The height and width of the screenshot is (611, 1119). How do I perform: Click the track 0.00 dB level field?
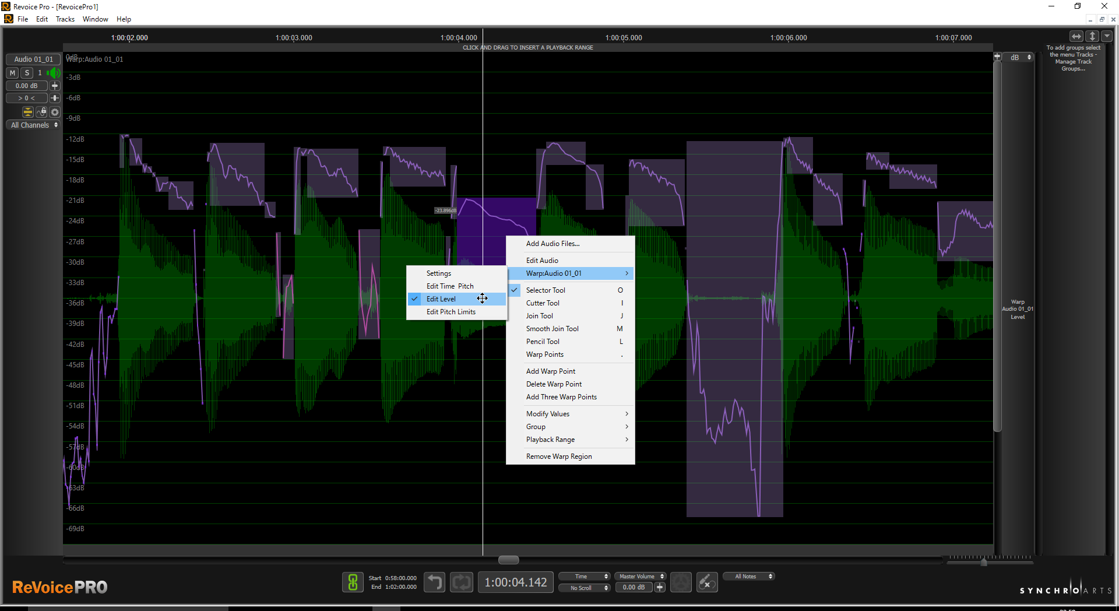point(27,86)
